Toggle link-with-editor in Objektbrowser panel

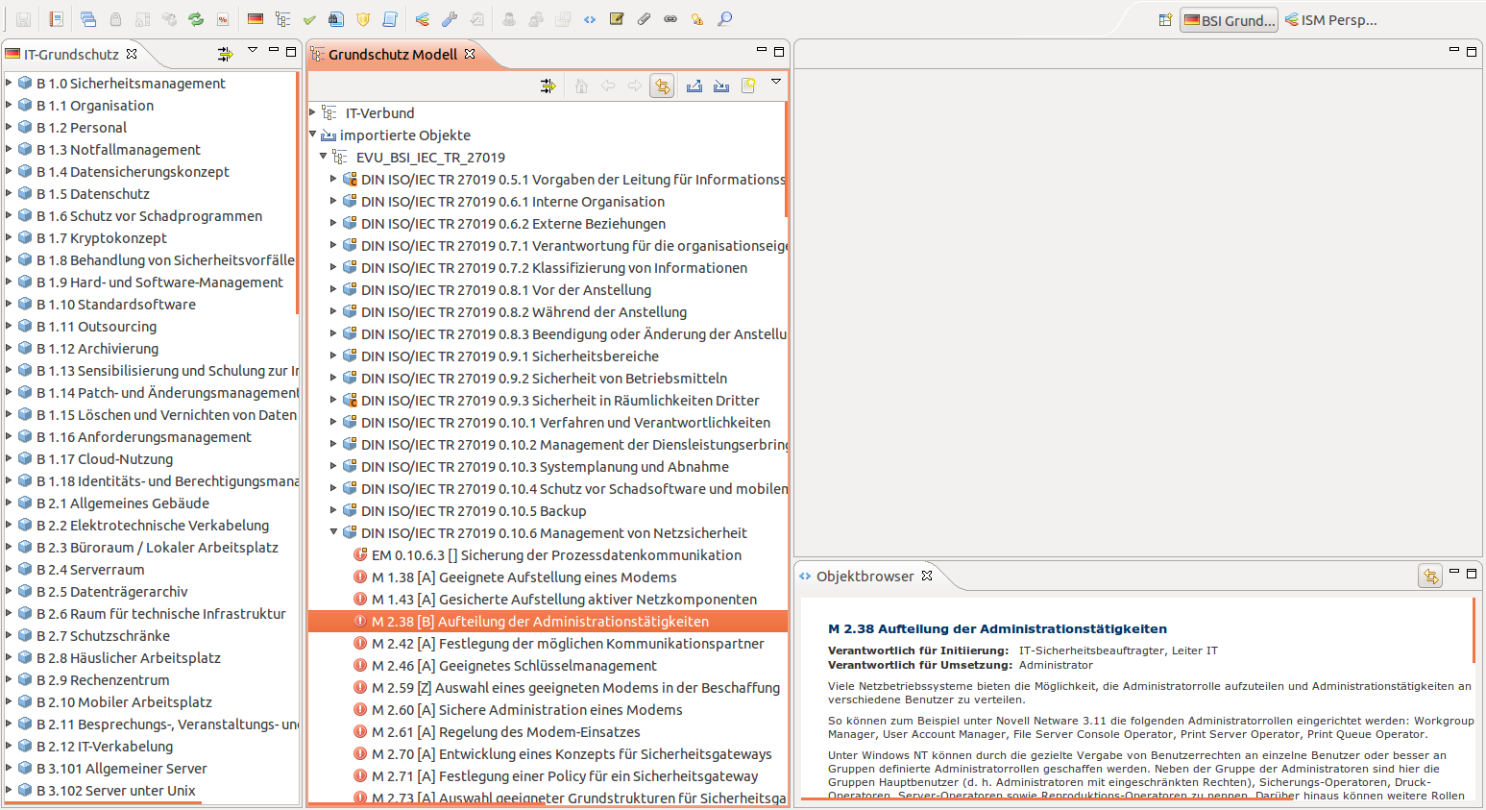click(x=1430, y=577)
